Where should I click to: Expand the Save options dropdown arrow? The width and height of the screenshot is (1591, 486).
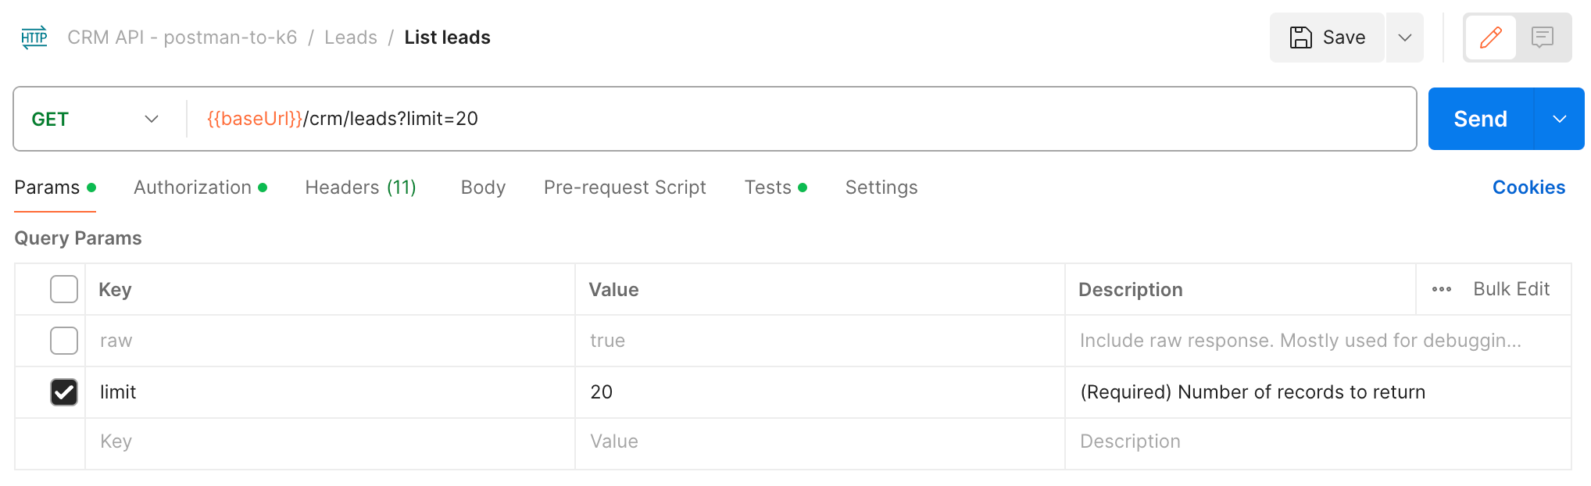point(1404,38)
